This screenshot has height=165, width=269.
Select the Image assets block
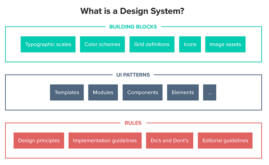click(x=225, y=44)
